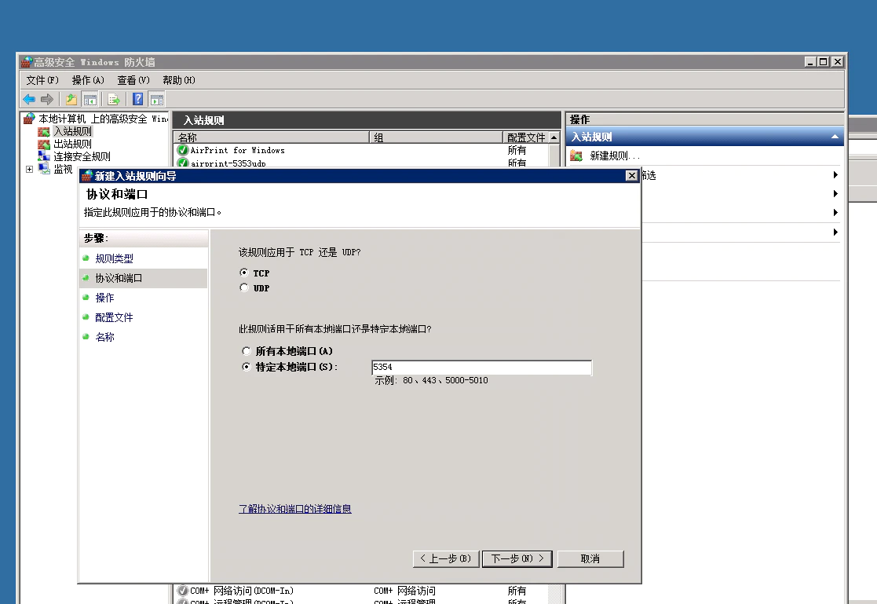Click the Up one level folder icon
The image size is (877, 604).
click(x=71, y=99)
